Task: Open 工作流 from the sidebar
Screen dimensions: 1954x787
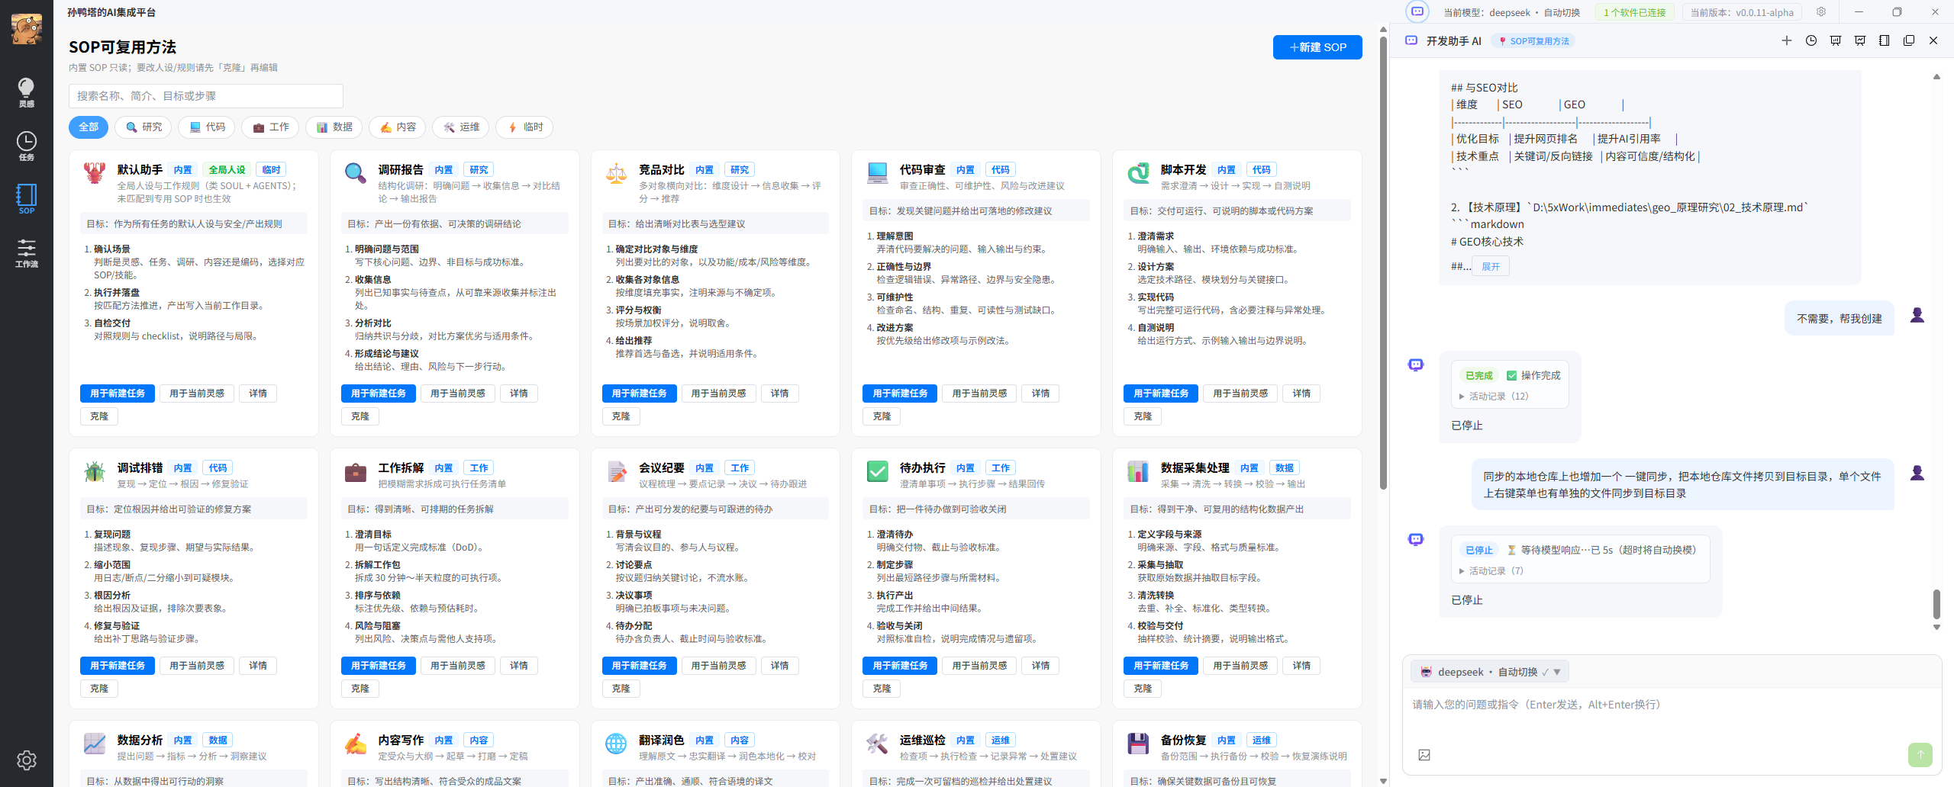Action: pos(26,252)
